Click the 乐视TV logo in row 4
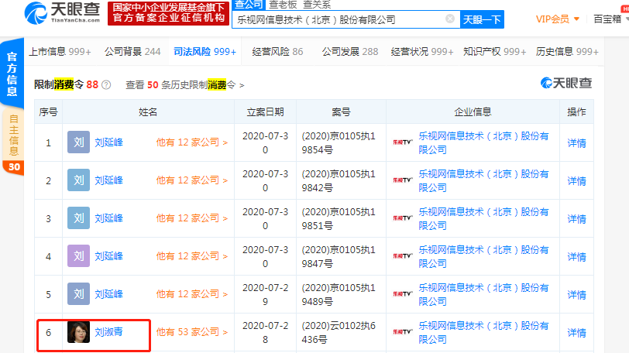 403,256
